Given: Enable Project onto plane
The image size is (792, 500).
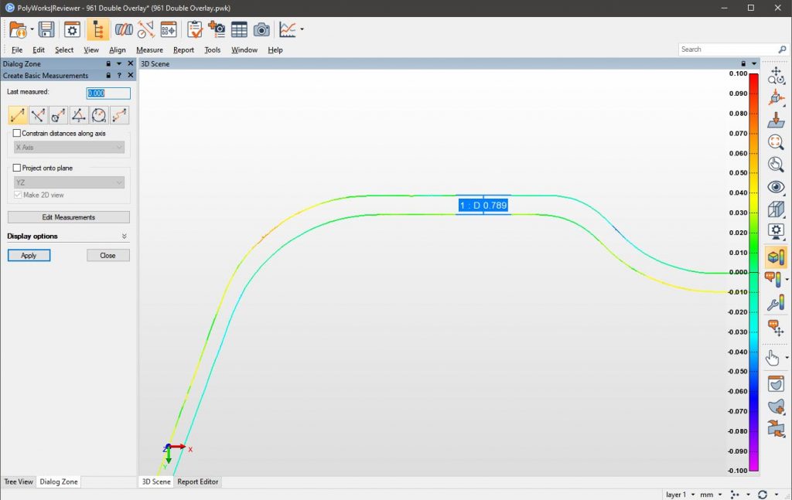Looking at the screenshot, I should (16, 168).
